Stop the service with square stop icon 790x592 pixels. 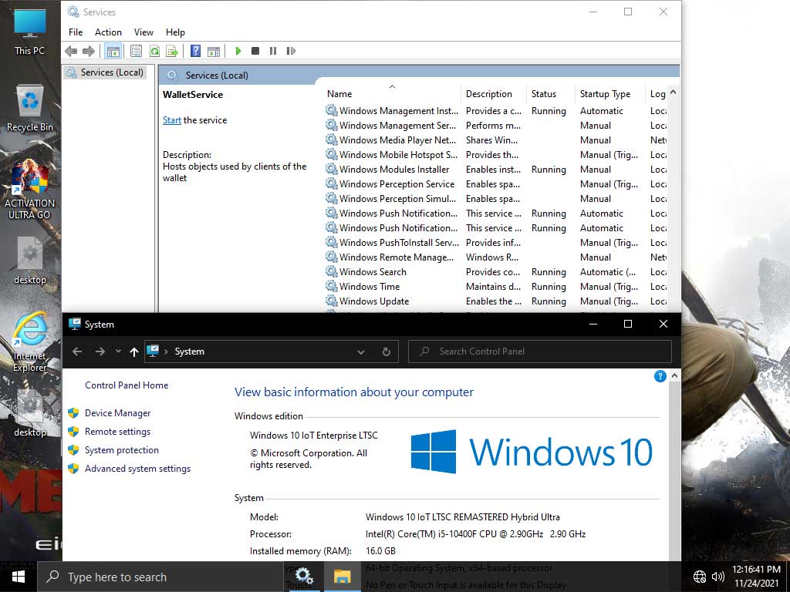click(x=255, y=51)
